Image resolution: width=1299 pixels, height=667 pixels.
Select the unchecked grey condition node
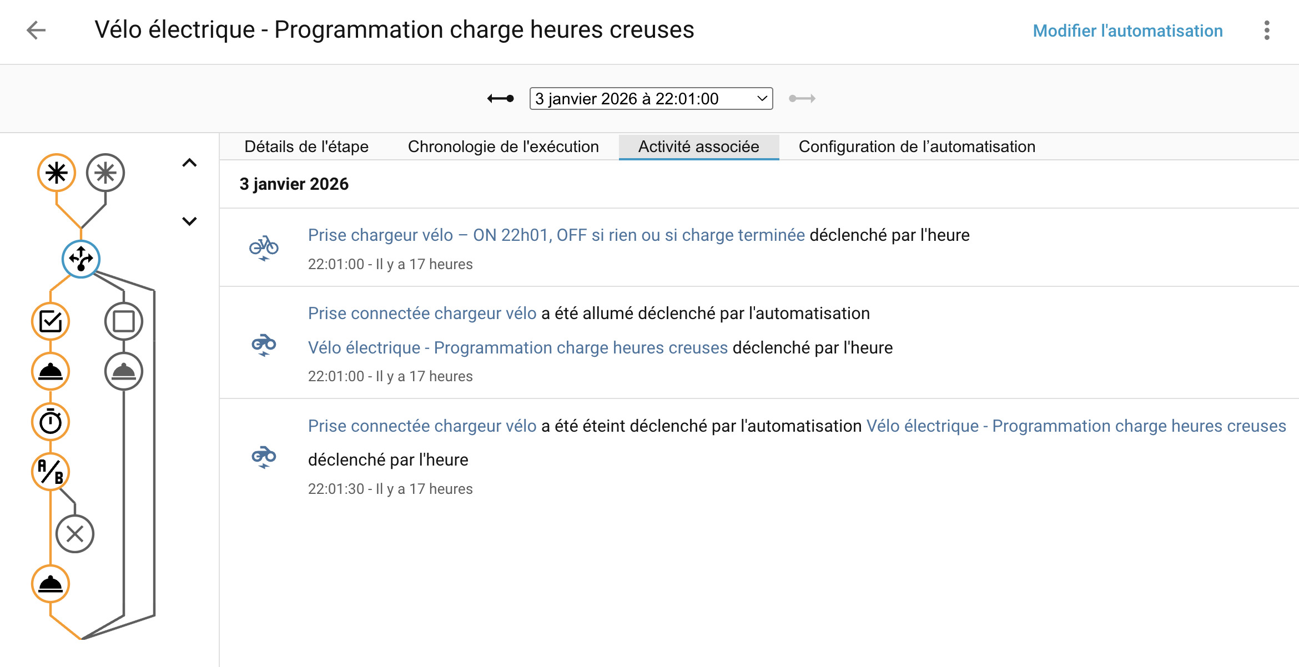(x=124, y=321)
